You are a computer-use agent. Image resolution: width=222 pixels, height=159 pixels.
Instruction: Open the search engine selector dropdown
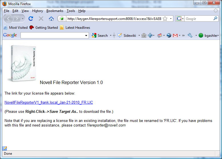click(180, 19)
